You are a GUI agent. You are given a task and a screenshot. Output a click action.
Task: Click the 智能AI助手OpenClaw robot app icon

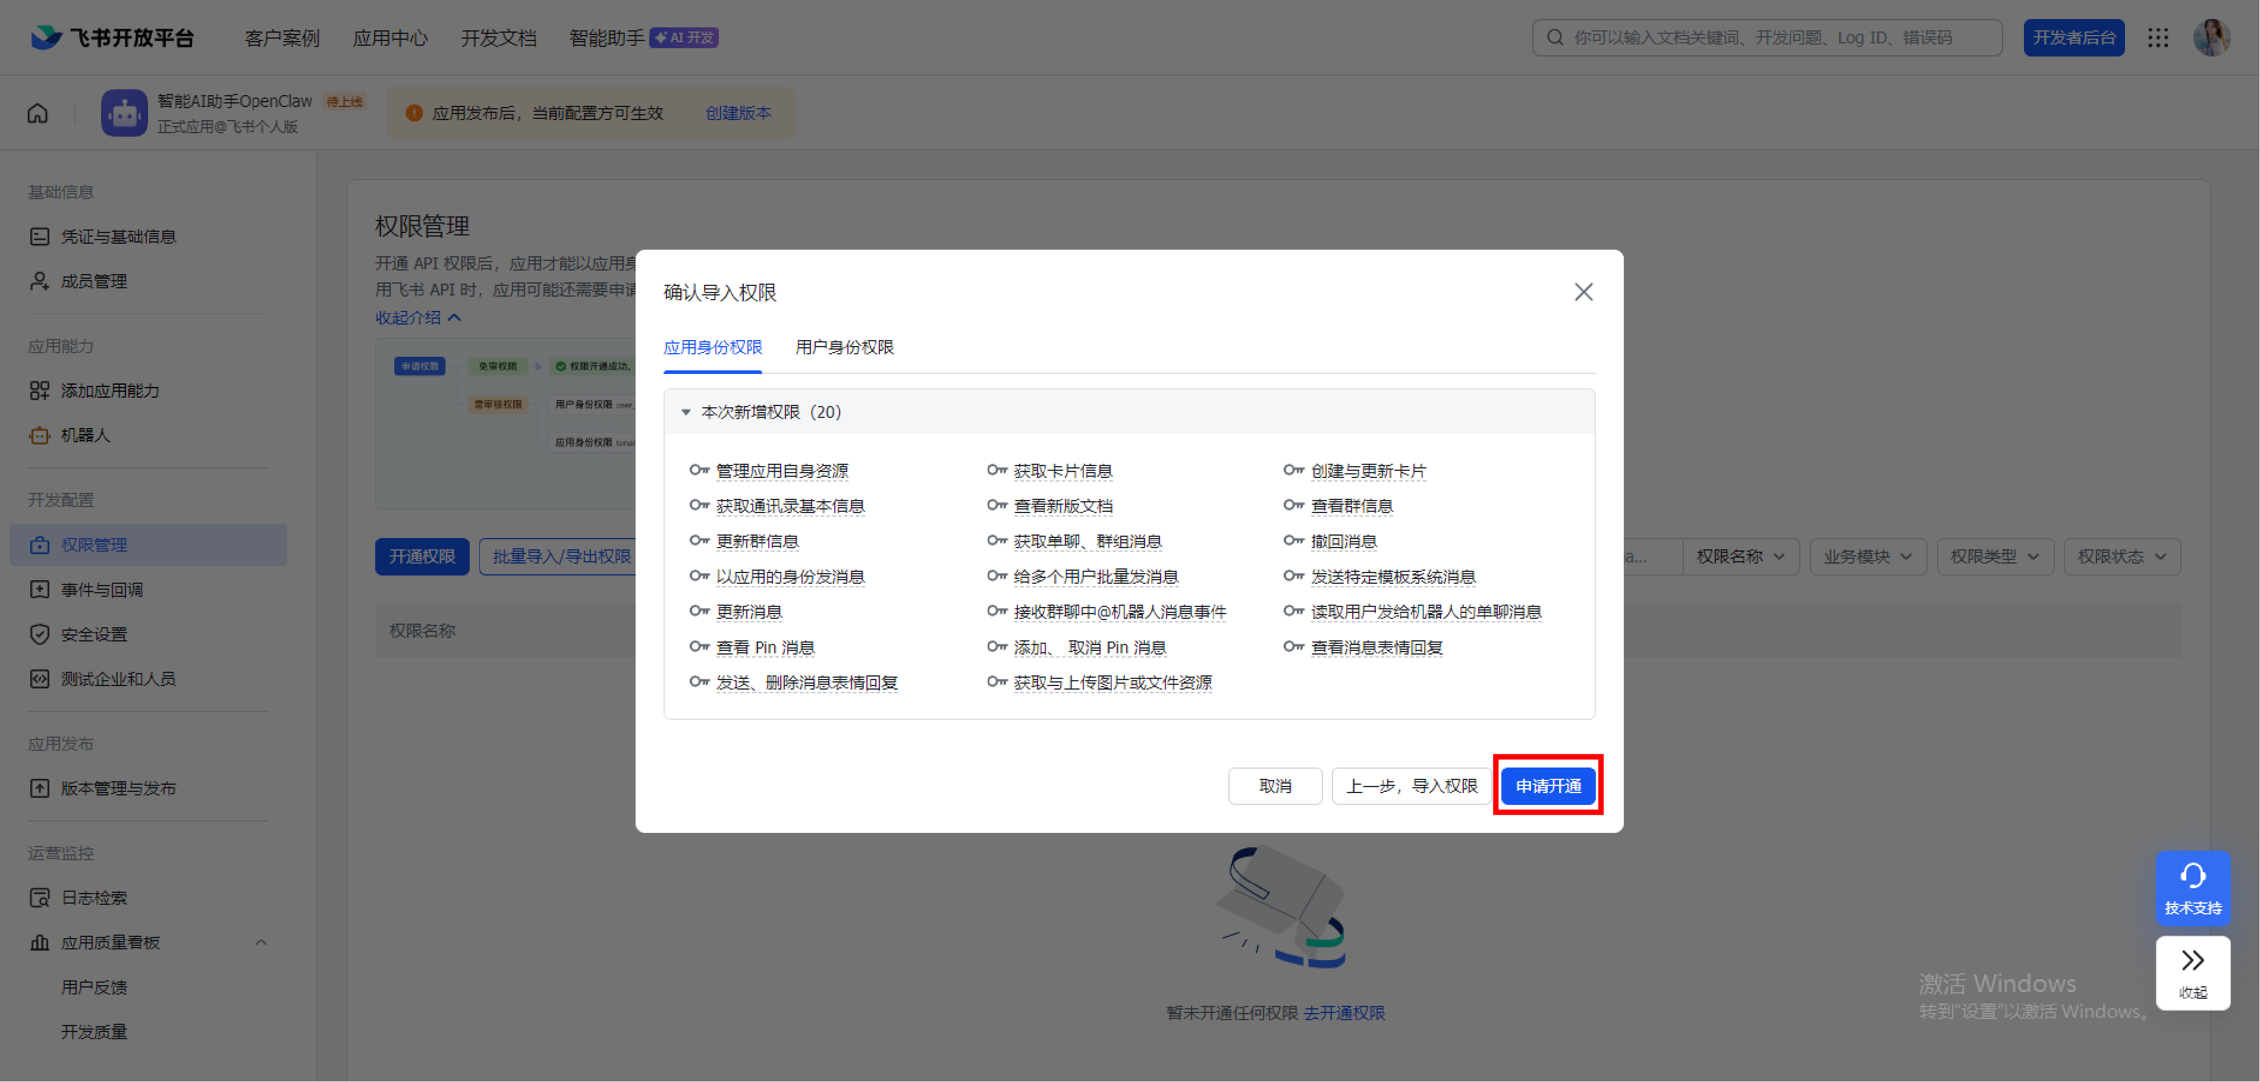pos(124,112)
